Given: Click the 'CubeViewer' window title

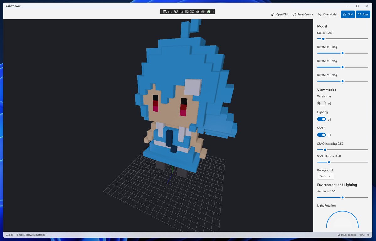Looking at the screenshot, I should (13, 6).
